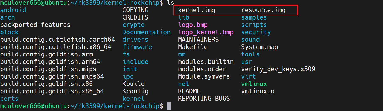
Task: Click resource.img in the listing
Action: pyautogui.click(x=263, y=10)
